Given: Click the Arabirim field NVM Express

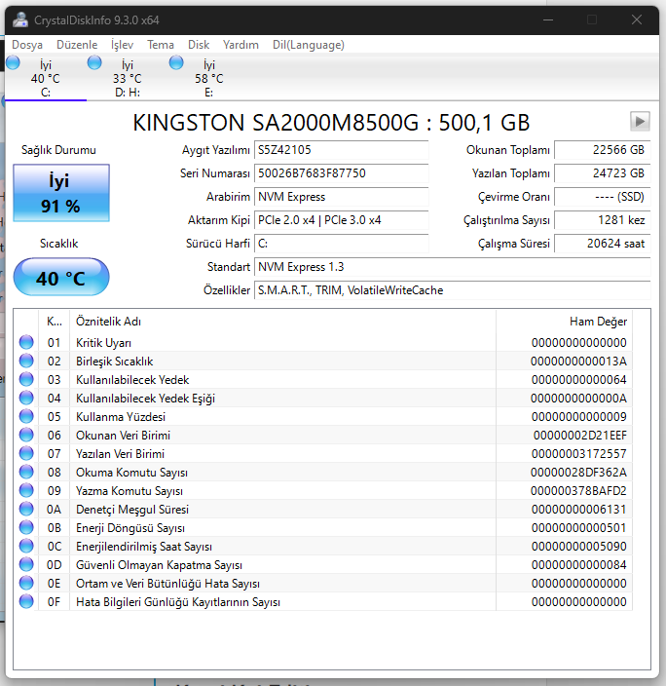Looking at the screenshot, I should 341,197.
